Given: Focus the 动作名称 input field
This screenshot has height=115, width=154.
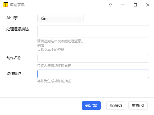Looking at the screenshot, I should (x=93, y=58).
